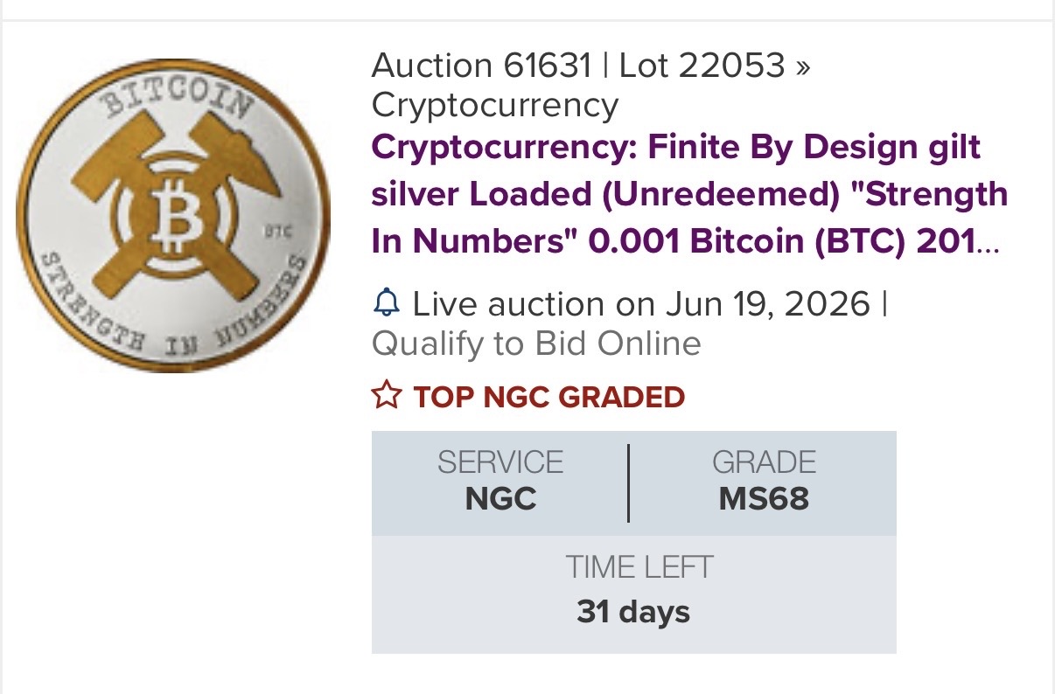Click the ellipsis ending the truncated lot title
The image size is (1055, 694).
click(x=989, y=242)
